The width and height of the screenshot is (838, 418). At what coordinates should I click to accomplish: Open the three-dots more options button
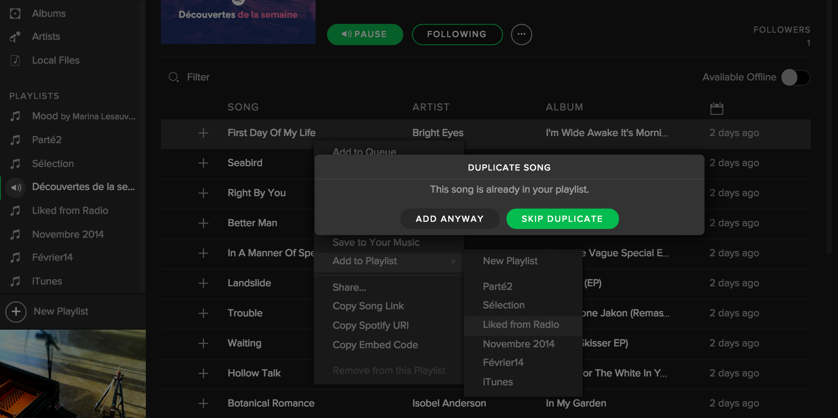pyautogui.click(x=522, y=34)
